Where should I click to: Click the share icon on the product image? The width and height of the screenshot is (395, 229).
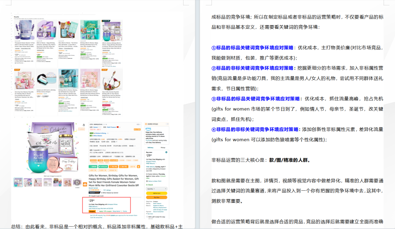pos(83,125)
